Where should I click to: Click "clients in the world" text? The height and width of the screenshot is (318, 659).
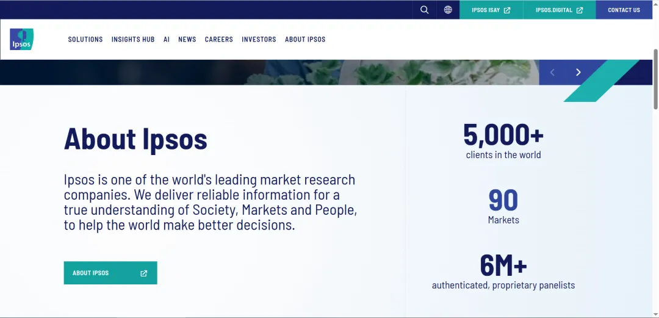click(x=503, y=155)
